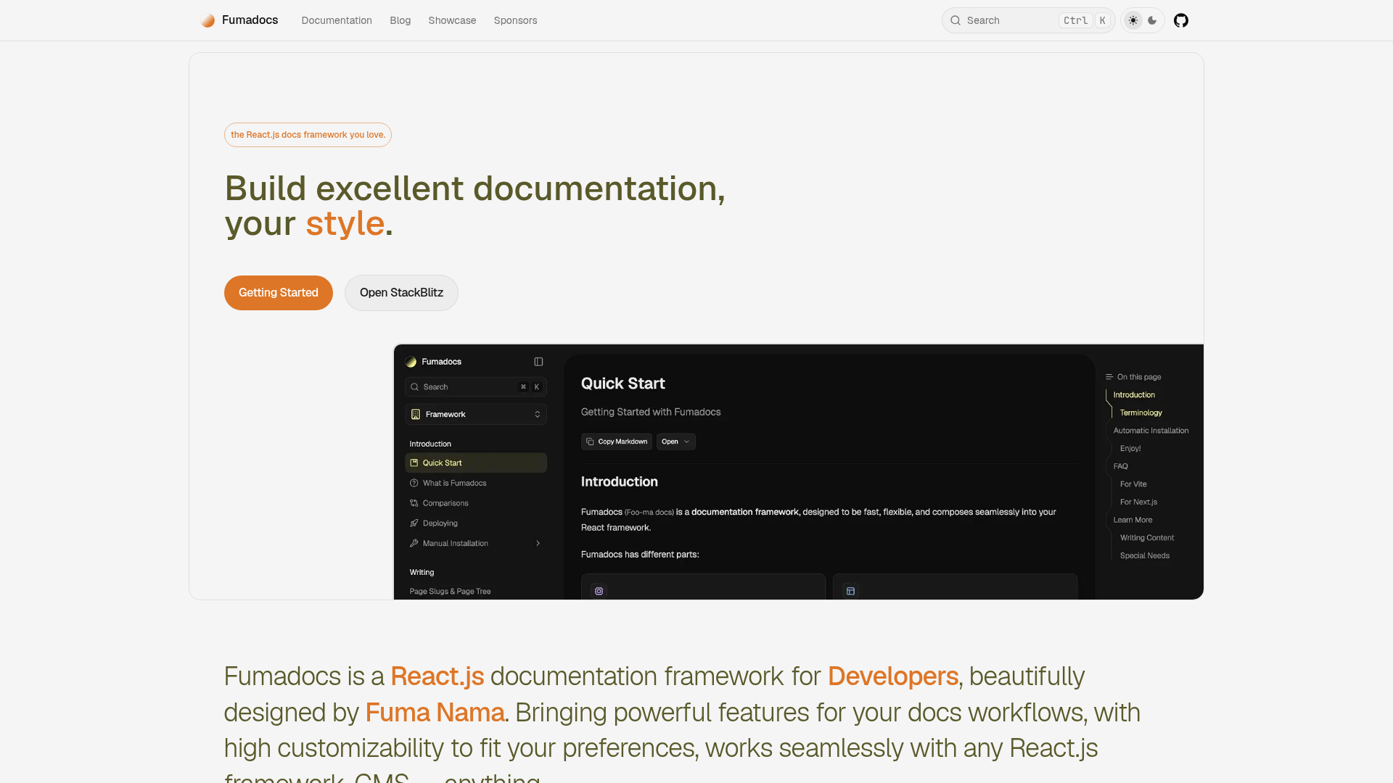
Task: Open the Documentation nav link
Action: [337, 20]
